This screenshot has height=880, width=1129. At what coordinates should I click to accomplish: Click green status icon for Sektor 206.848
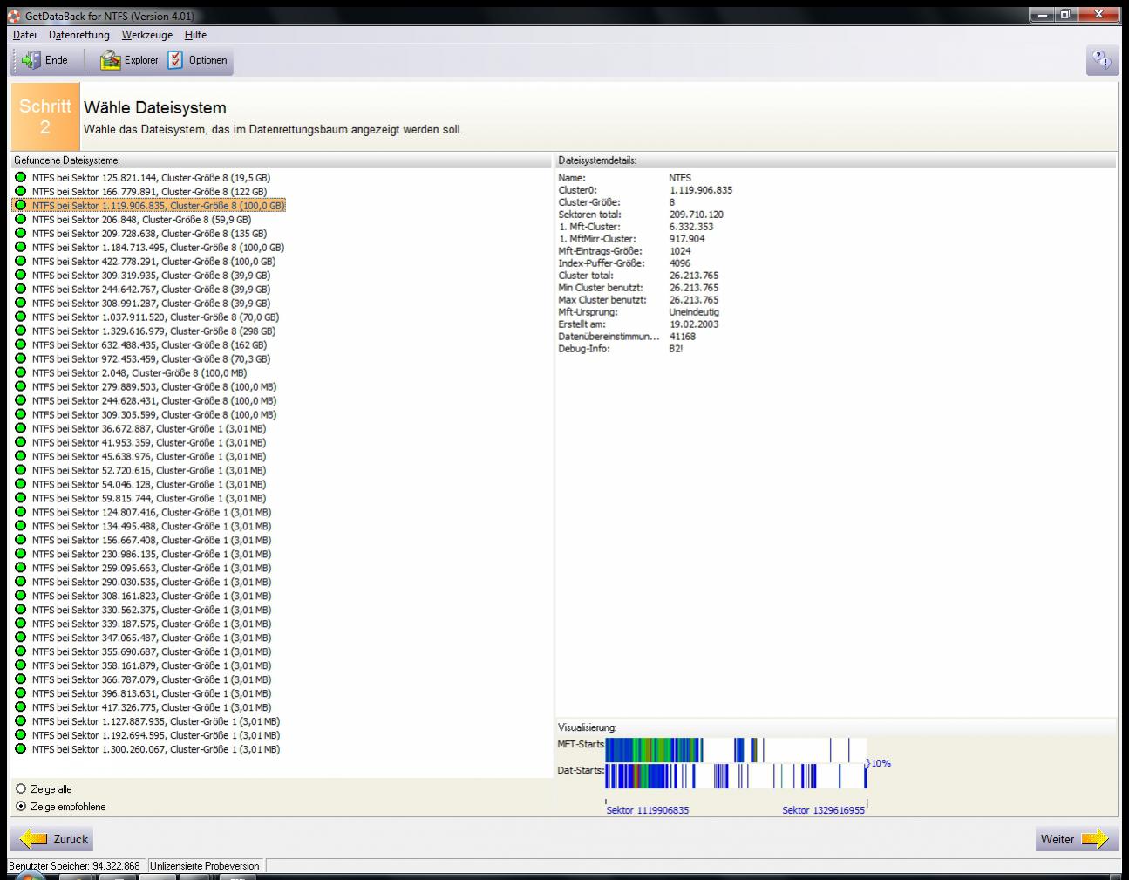pos(21,220)
